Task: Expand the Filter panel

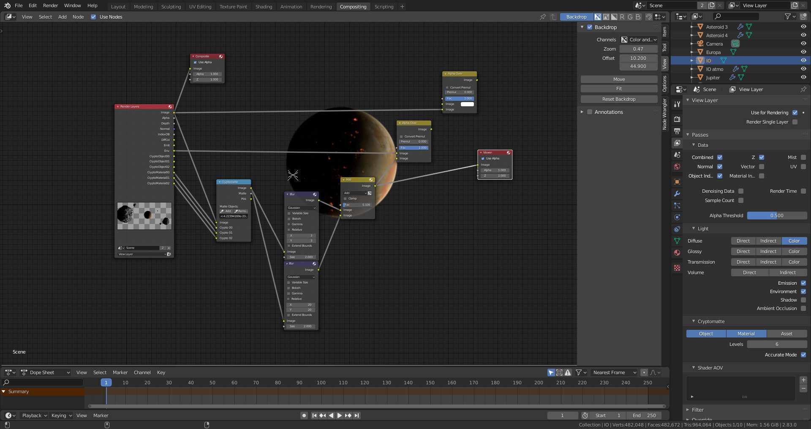Action: point(688,410)
